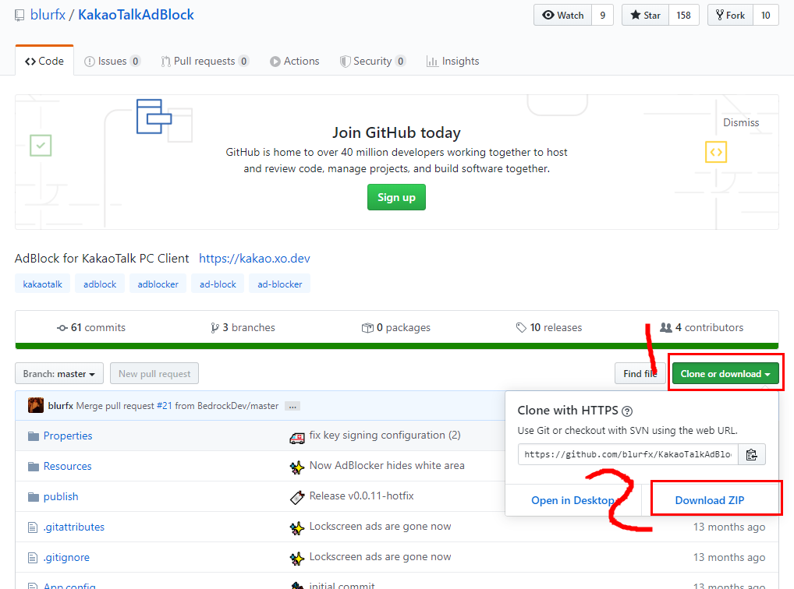Dismiss the Join GitHub banner
Screen dimensions: 794x589
(741, 122)
